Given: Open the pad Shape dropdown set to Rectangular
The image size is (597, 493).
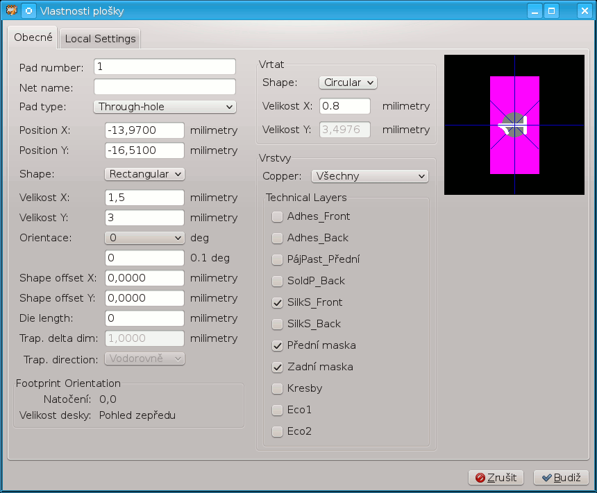Looking at the screenshot, I should point(144,174).
